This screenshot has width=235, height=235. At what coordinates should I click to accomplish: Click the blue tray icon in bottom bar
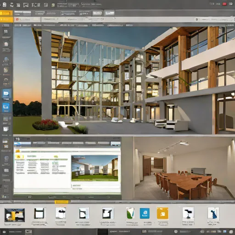pyautogui.click(x=225, y=231)
